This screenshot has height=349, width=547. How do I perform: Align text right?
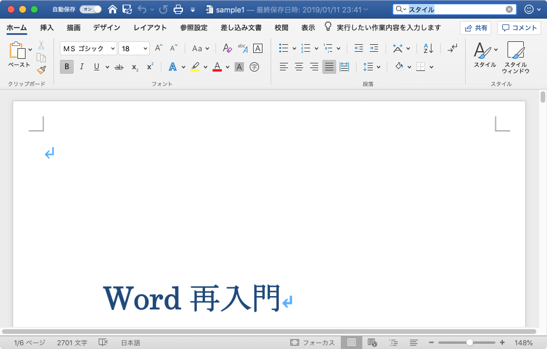(x=314, y=67)
